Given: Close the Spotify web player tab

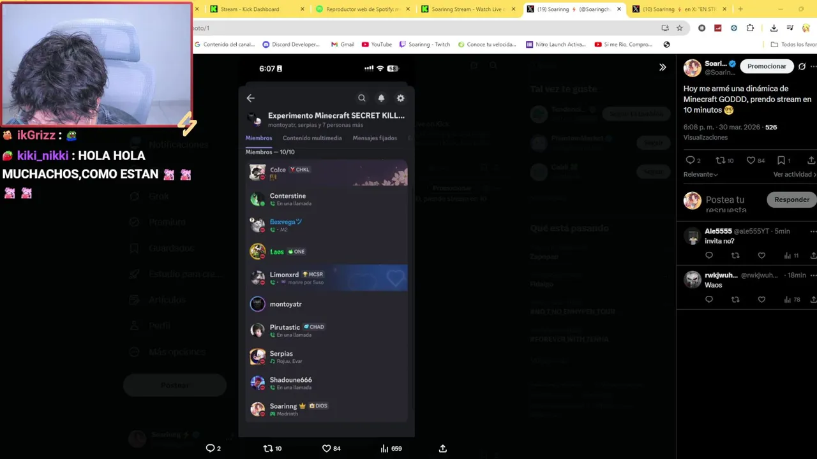Looking at the screenshot, I should 408,9.
